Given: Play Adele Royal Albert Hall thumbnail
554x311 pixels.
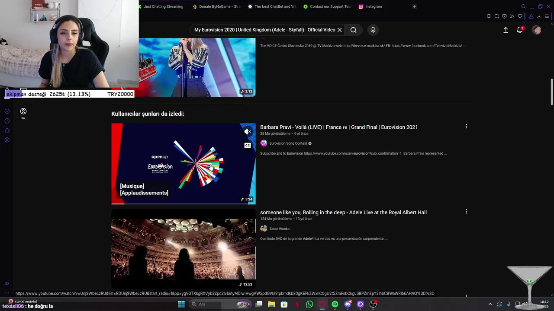Looking at the screenshot, I should click(184, 249).
